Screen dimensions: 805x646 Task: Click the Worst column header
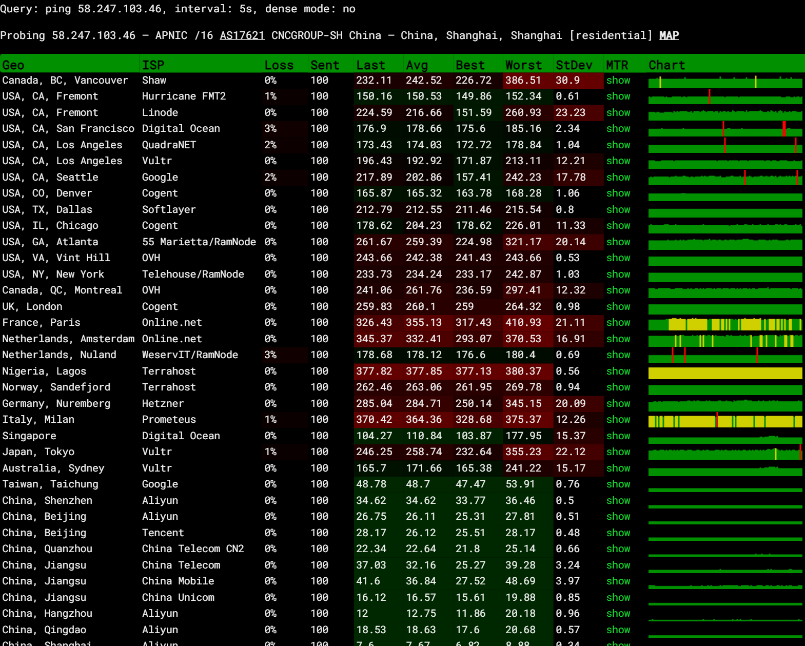tap(523, 65)
